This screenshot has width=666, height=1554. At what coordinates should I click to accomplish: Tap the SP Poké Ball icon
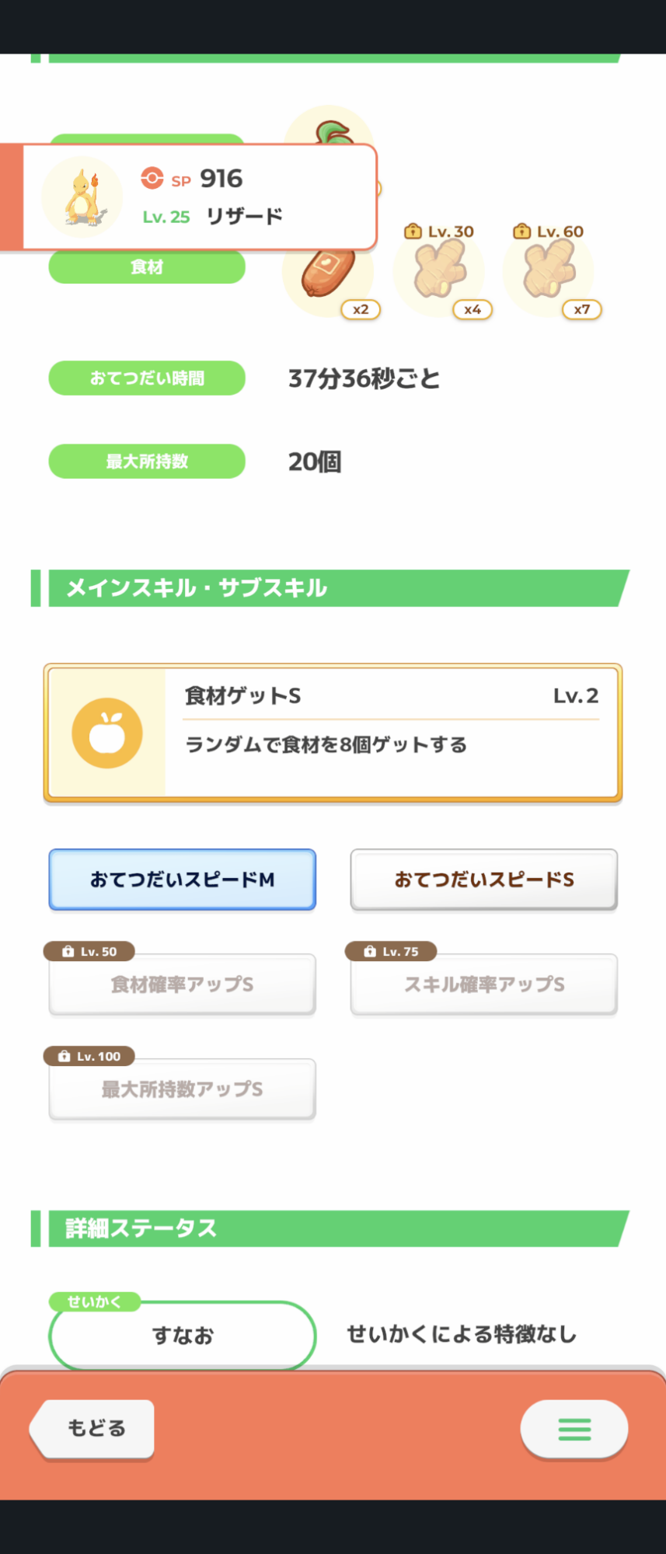click(152, 179)
